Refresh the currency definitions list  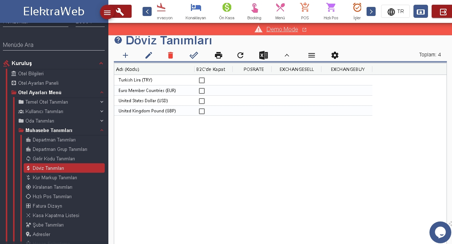pyautogui.click(x=240, y=55)
